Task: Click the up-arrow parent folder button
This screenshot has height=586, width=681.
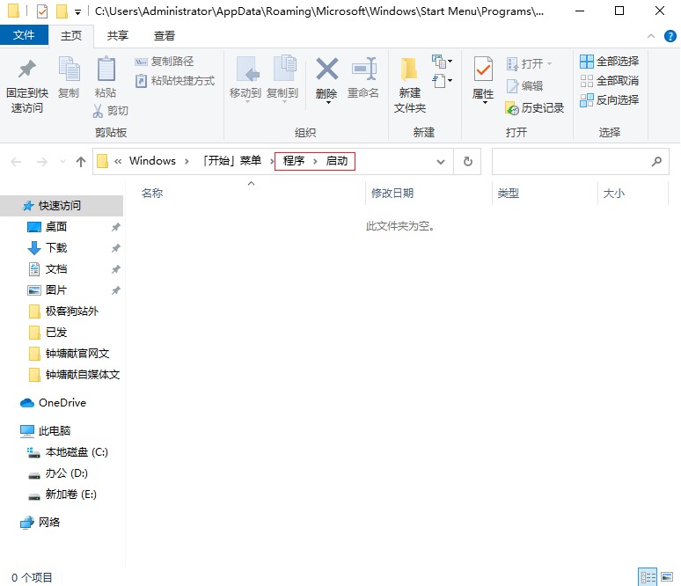Action: [x=81, y=162]
